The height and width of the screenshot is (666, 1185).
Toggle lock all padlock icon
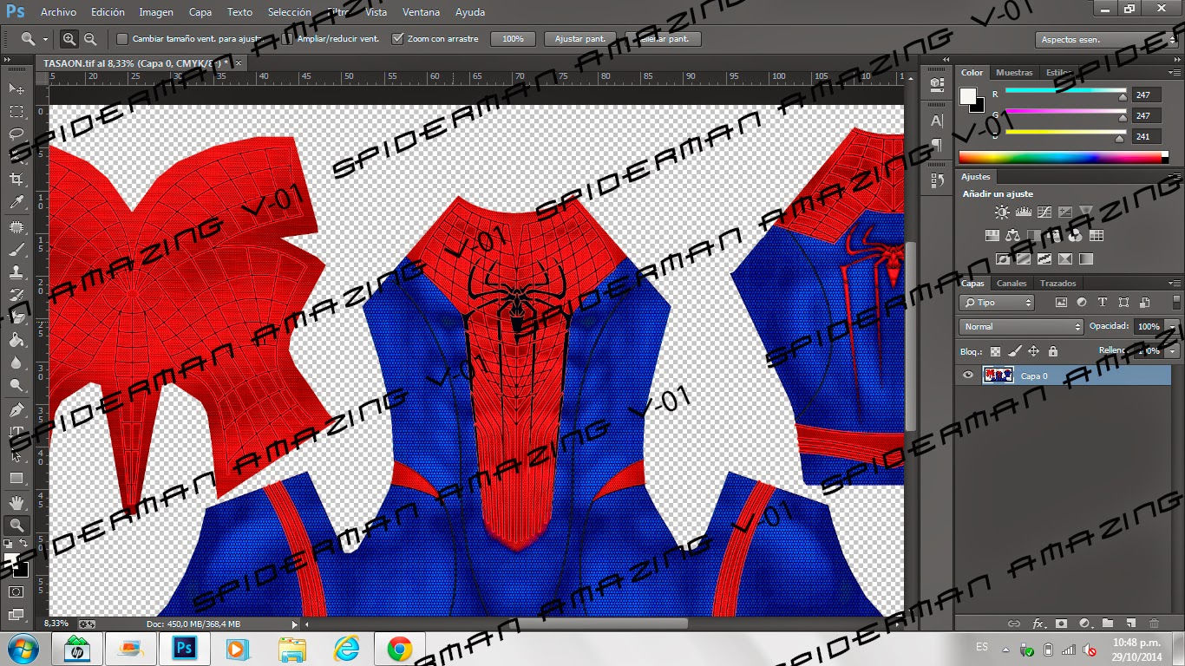1052,351
